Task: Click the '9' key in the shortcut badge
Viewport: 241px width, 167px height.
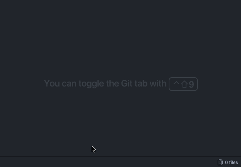Action: pos(192,84)
